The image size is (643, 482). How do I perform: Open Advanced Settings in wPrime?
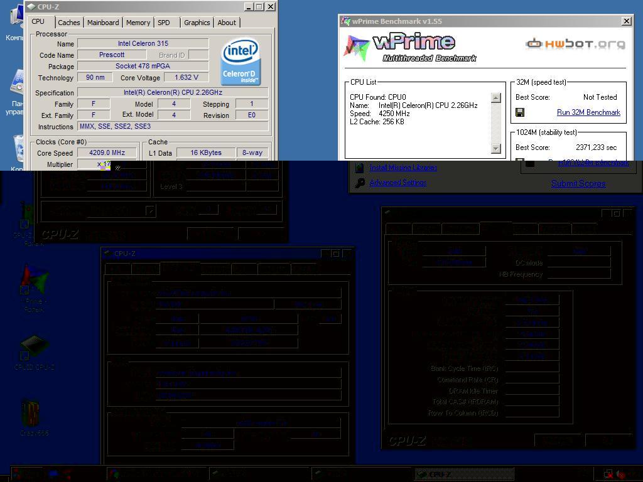click(x=397, y=183)
